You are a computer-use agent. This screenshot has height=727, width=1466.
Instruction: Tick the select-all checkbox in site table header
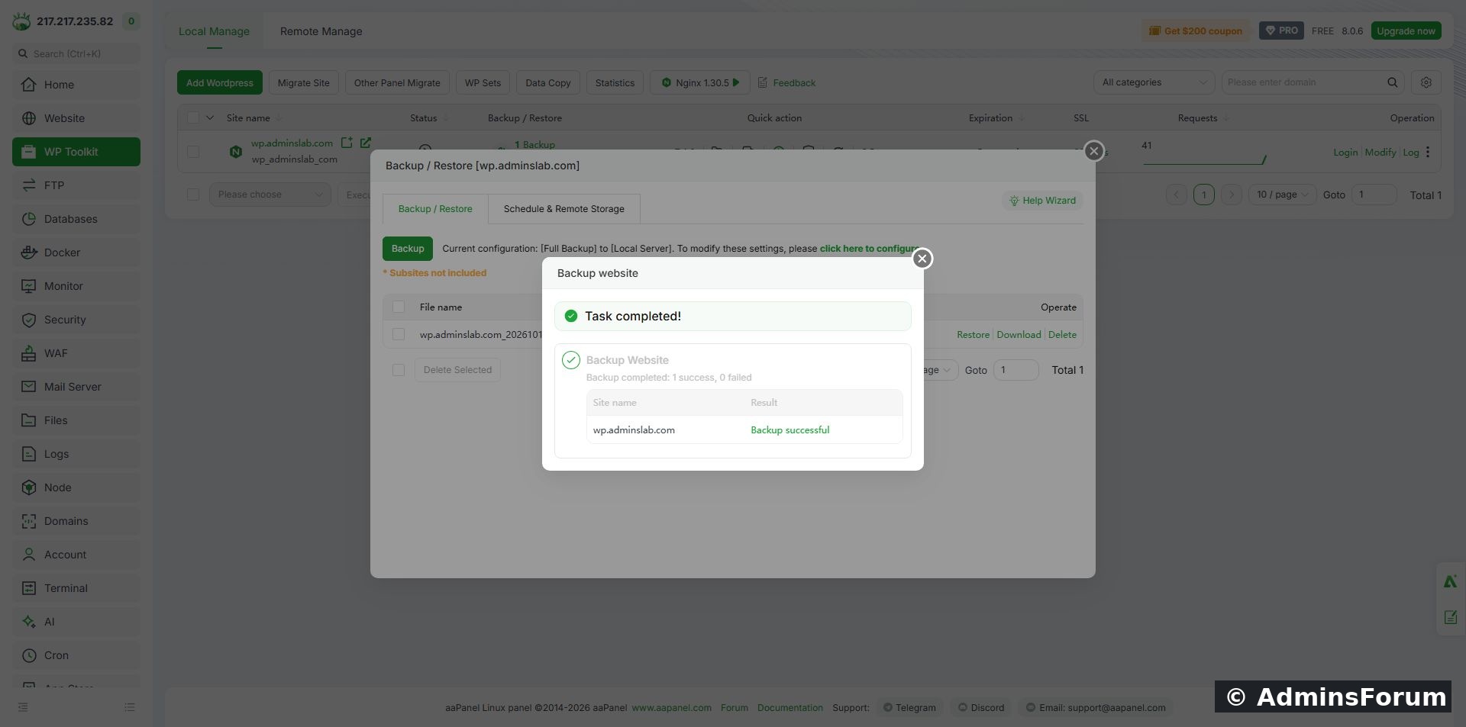[x=193, y=117]
